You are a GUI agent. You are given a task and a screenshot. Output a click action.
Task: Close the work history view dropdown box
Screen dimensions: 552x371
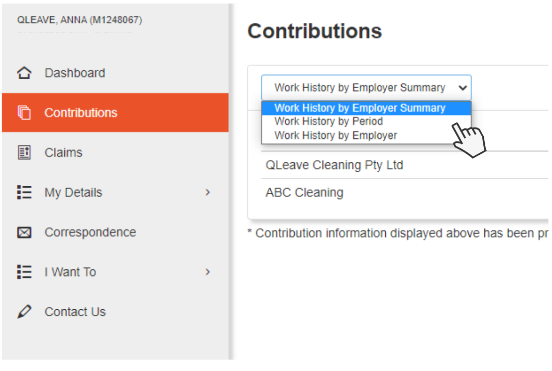[366, 88]
